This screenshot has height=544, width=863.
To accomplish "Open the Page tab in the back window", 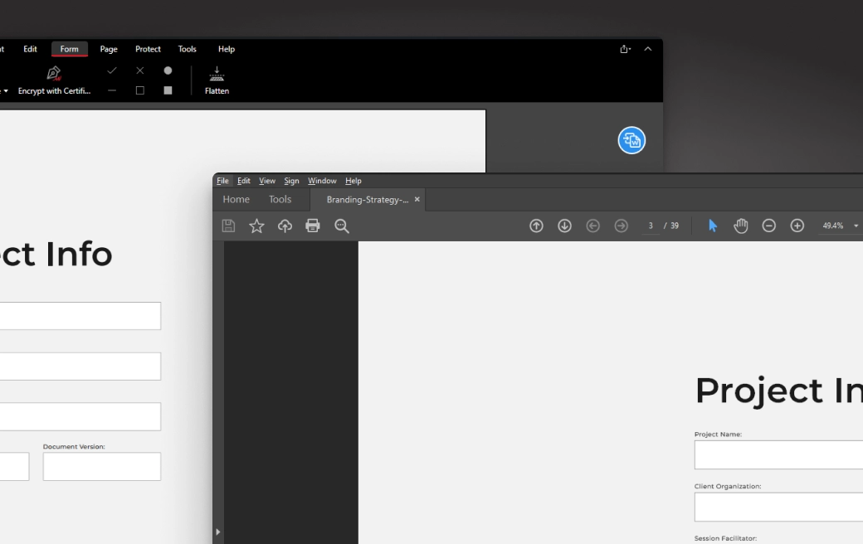I will (109, 49).
